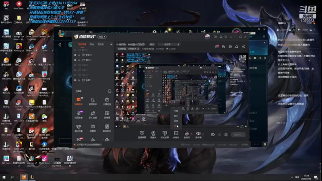Open the WeGame desktop shortcut
Image resolution: width=322 pixels, height=181 pixels.
(x=6, y=76)
